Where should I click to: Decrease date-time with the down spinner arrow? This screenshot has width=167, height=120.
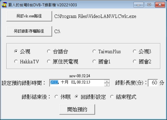(x=107, y=85)
